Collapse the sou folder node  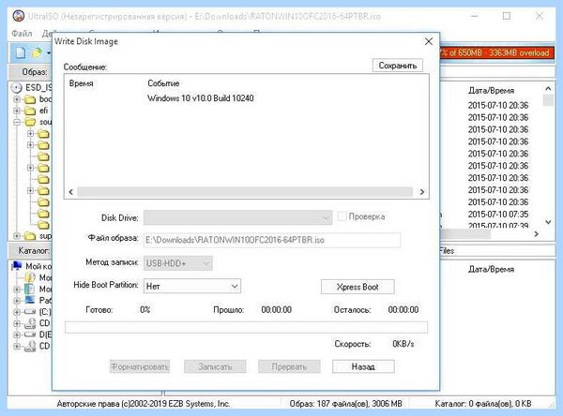pyautogui.click(x=17, y=123)
